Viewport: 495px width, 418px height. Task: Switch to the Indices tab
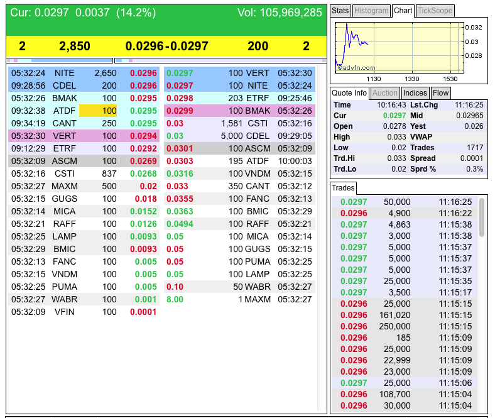coord(415,93)
